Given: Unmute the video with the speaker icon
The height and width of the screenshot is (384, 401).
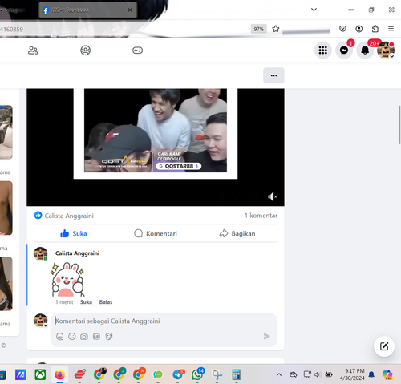Looking at the screenshot, I should [x=272, y=197].
